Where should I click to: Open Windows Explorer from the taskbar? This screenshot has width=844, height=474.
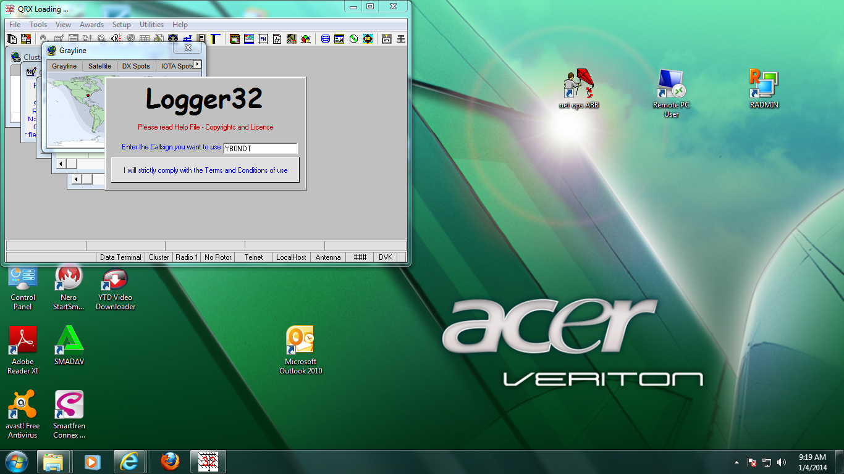(x=53, y=462)
